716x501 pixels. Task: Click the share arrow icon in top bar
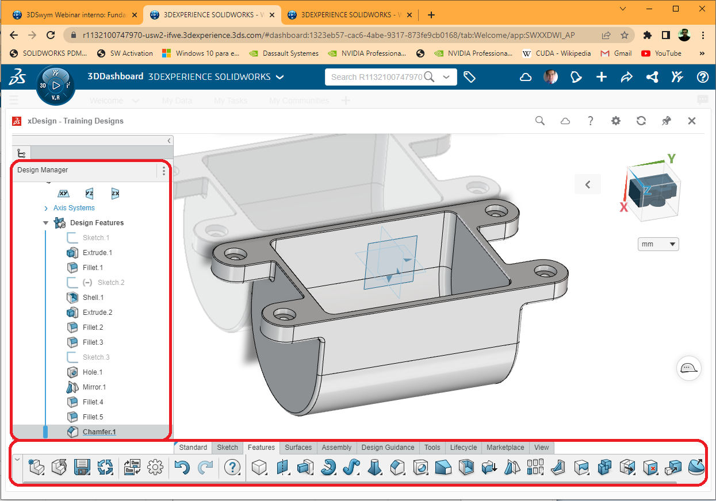point(627,77)
